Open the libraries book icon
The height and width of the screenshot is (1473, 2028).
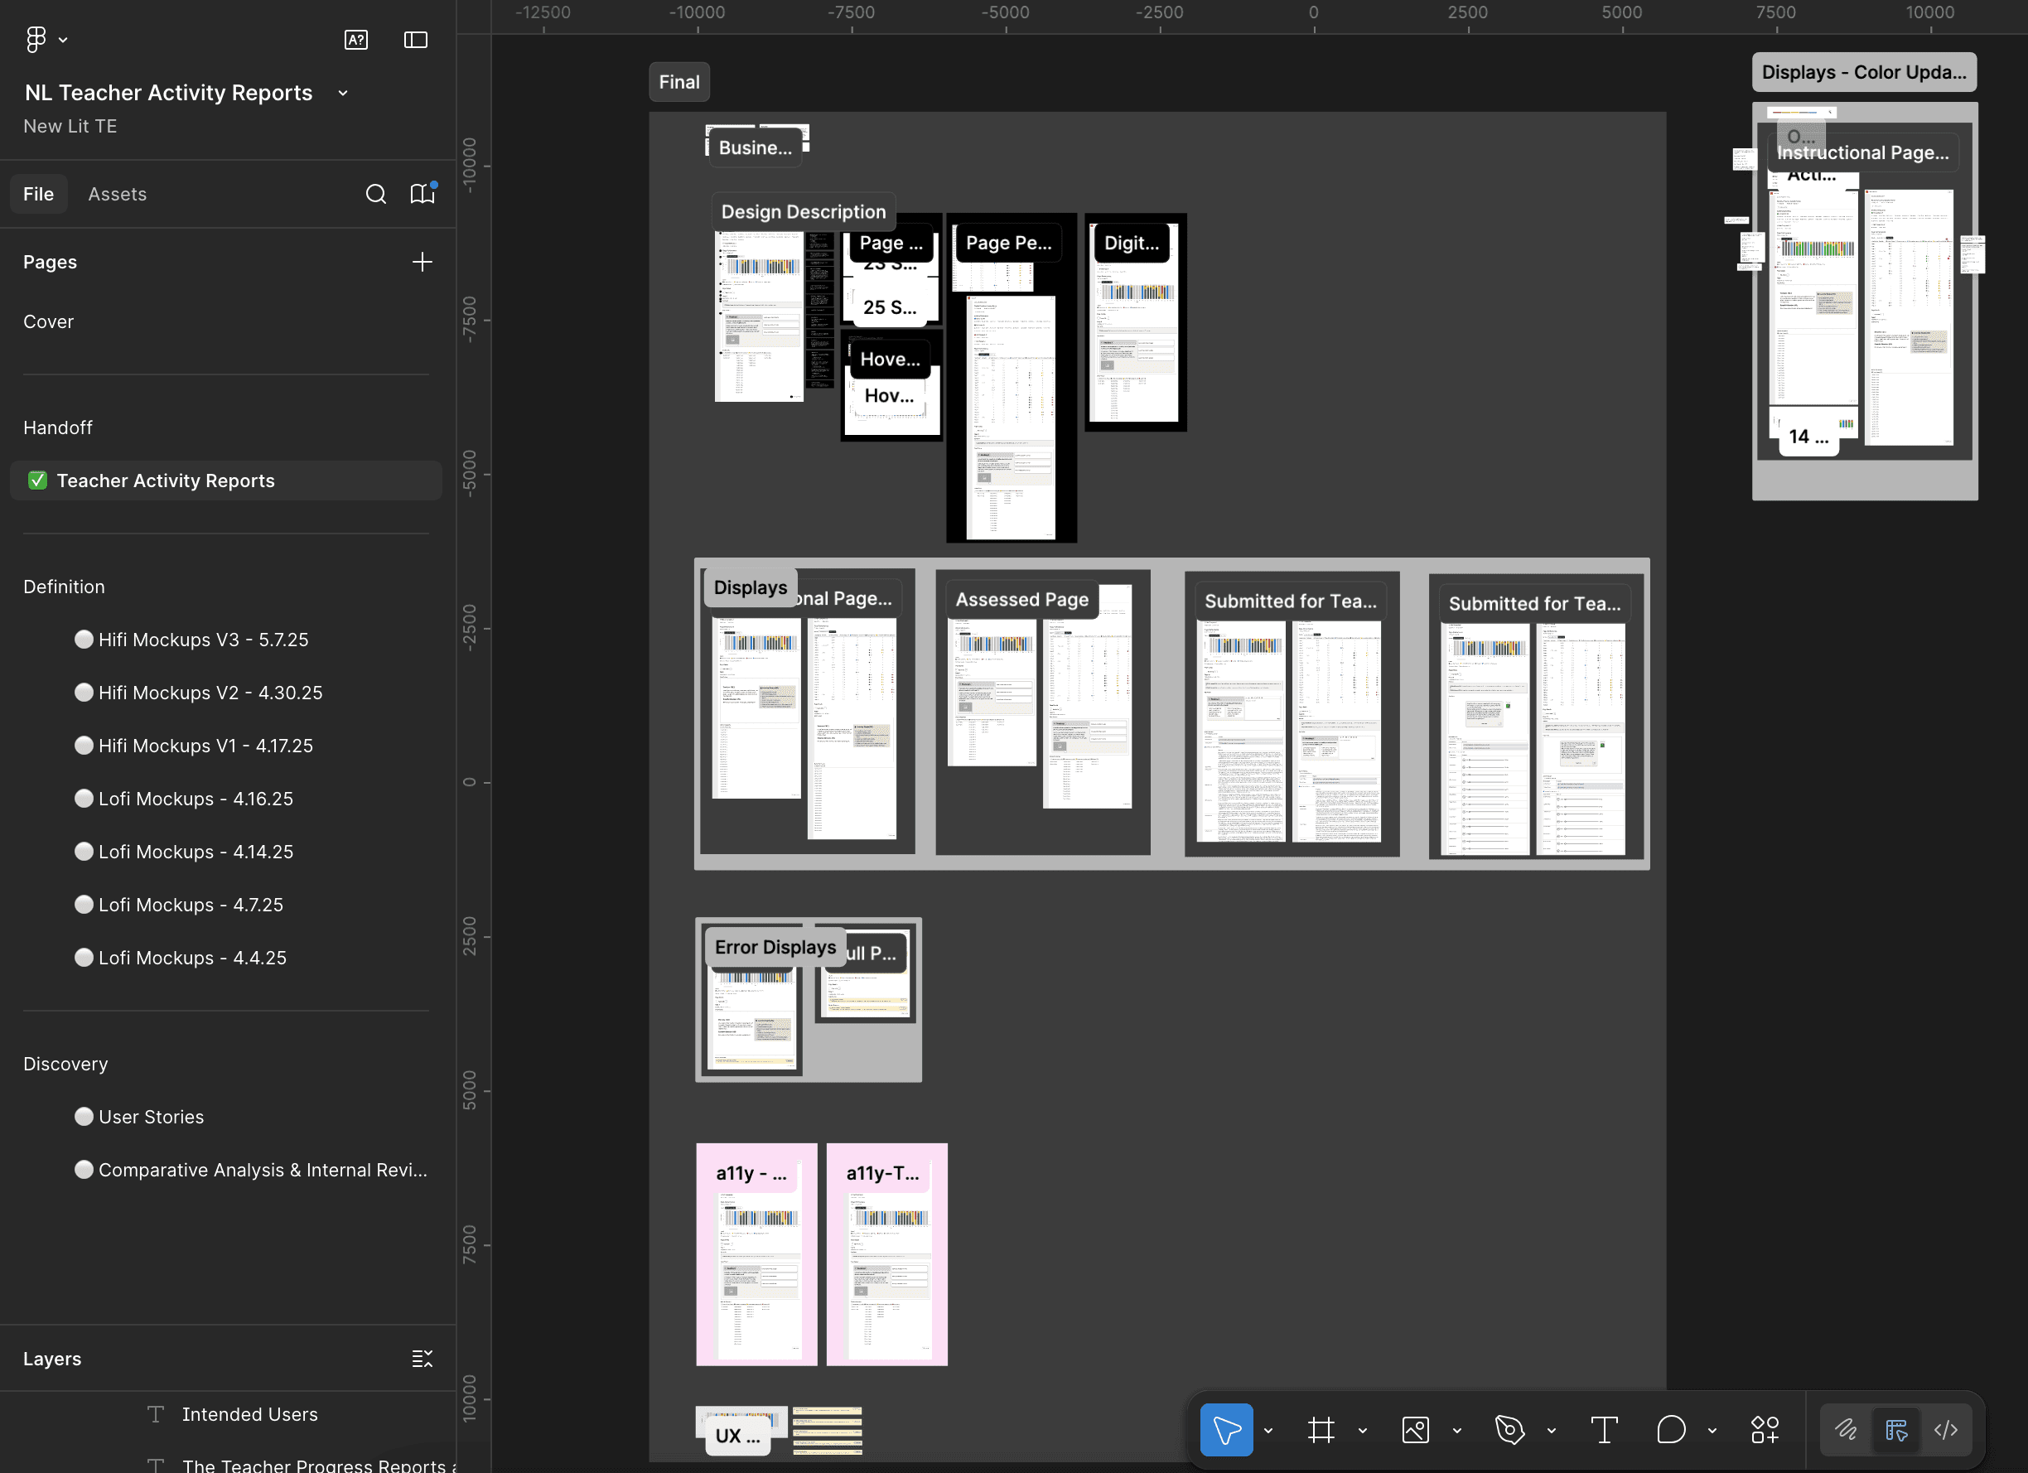coord(421,194)
